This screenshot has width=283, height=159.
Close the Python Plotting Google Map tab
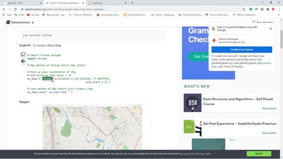[x=83, y=3]
